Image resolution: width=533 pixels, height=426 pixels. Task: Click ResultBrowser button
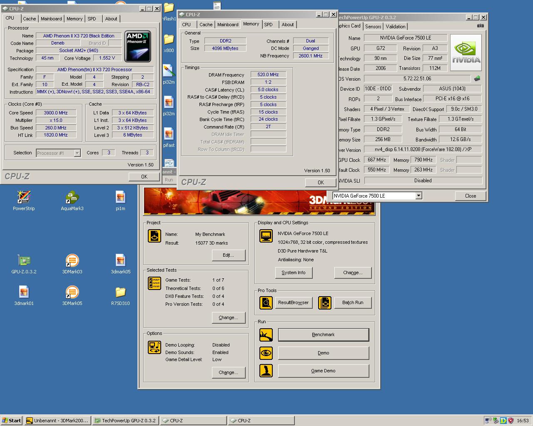click(x=294, y=302)
